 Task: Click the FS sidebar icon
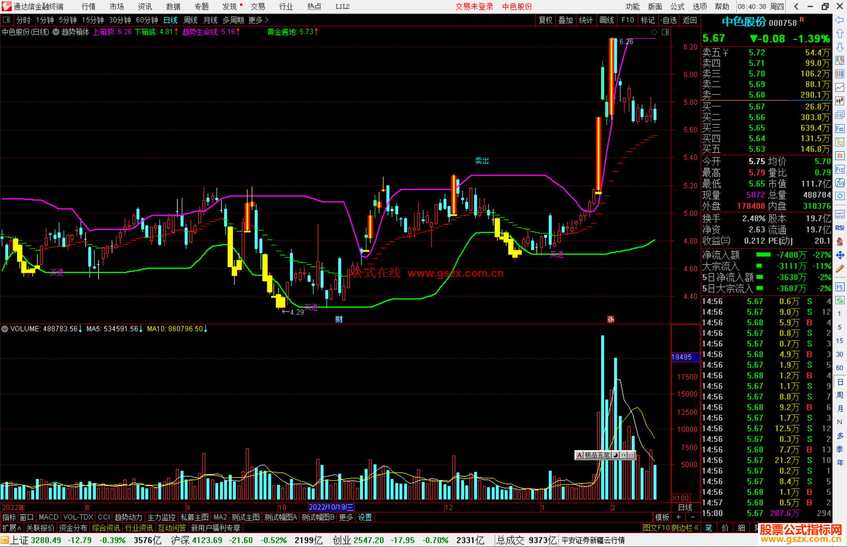click(x=840, y=287)
